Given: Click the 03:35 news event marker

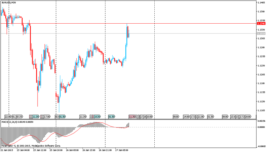Looking at the screenshot, I should [20, 117].
